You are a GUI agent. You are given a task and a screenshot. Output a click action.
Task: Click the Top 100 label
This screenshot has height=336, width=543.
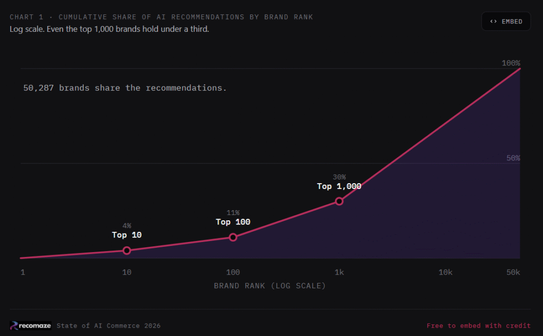click(x=233, y=222)
